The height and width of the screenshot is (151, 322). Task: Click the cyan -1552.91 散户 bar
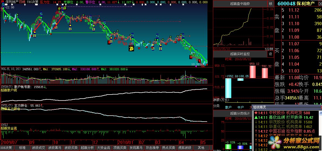[228, 88]
